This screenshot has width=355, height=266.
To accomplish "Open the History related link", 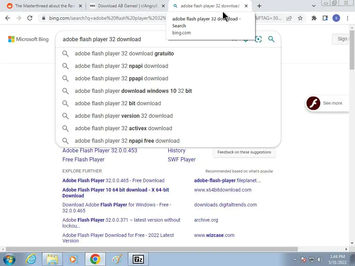I will click(x=176, y=150).
